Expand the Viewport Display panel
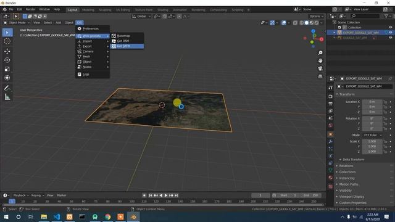395x222 pixels. [351, 197]
